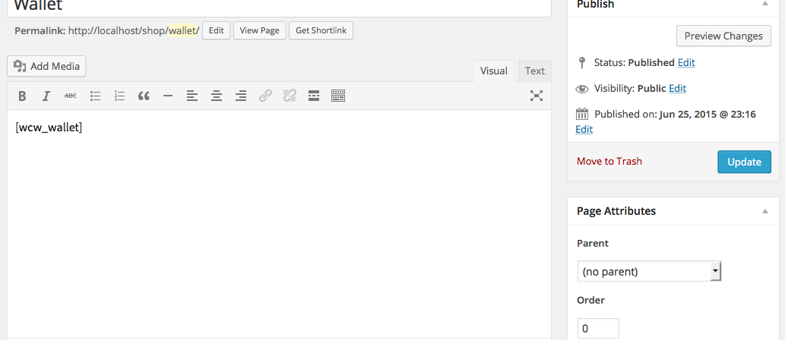Image resolution: width=785 pixels, height=340 pixels.
Task: Click the Order input field
Action: pos(598,329)
